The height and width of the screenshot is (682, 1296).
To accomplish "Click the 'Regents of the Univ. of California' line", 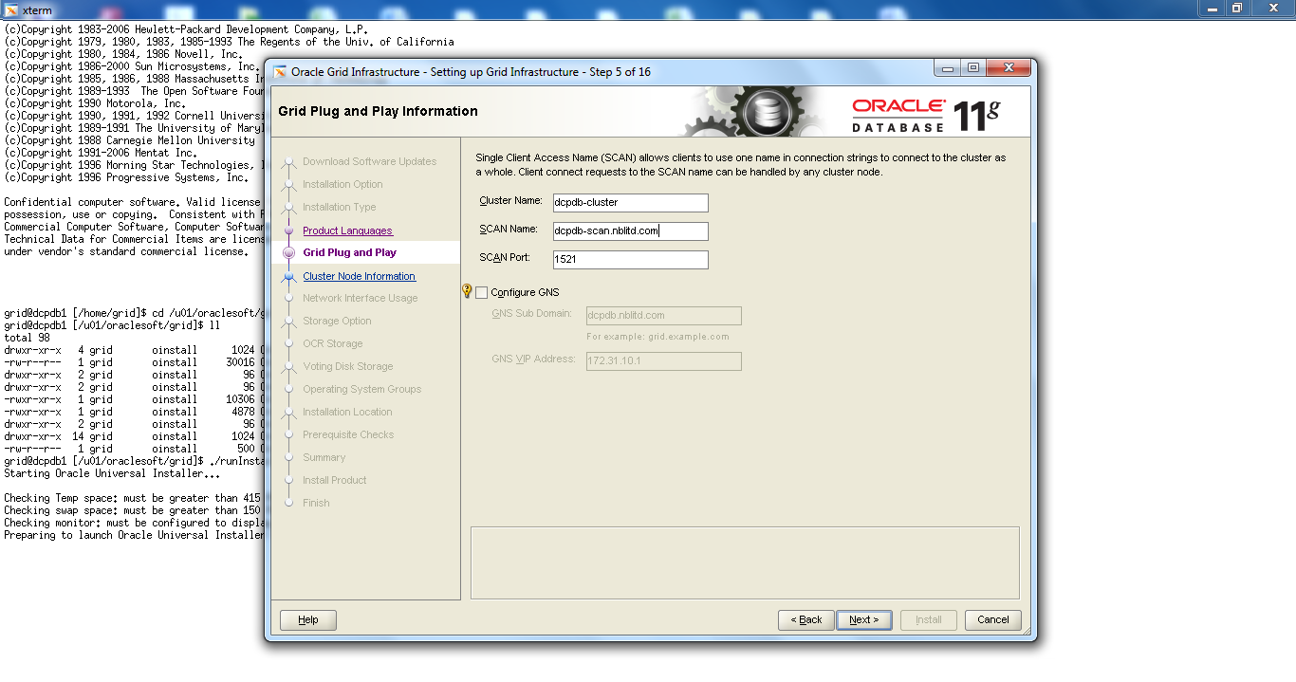I will (x=229, y=42).
